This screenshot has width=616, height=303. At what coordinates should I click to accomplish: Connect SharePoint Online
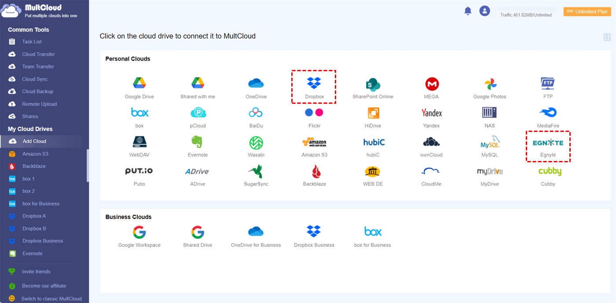[373, 88]
